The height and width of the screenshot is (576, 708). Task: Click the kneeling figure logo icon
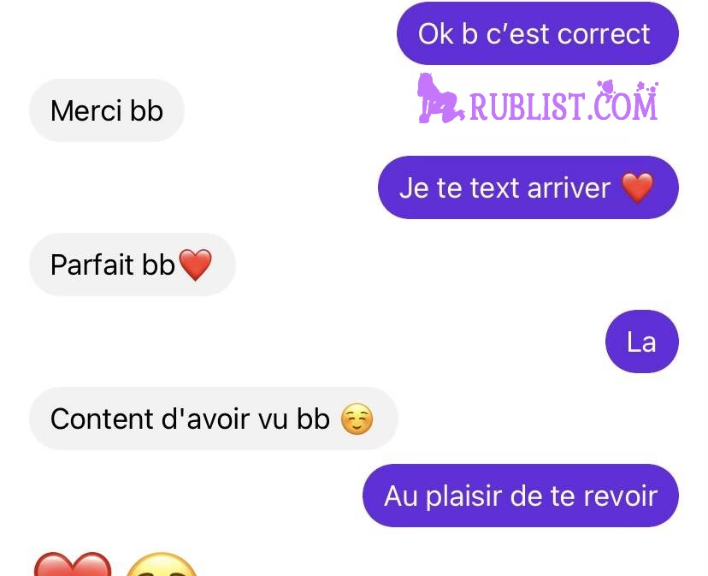[439, 98]
